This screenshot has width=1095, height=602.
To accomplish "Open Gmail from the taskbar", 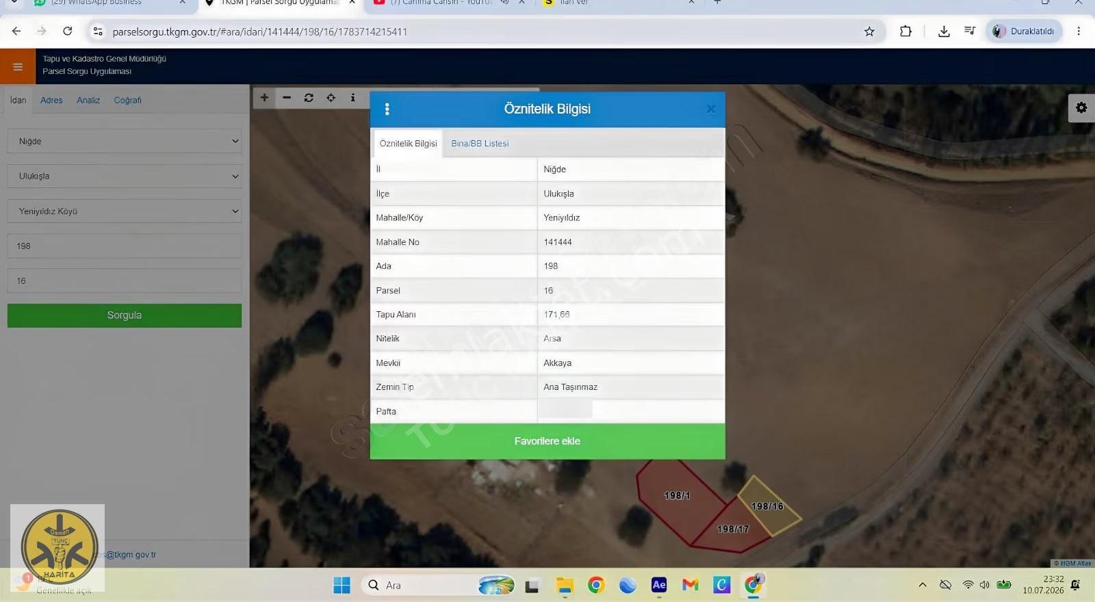I will point(691,585).
